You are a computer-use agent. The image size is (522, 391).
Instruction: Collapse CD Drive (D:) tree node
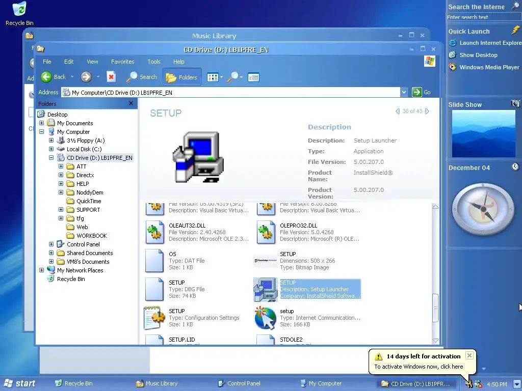pos(51,158)
